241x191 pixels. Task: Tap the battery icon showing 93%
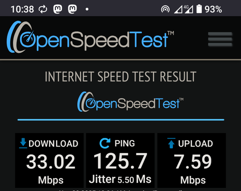pyautogui.click(x=199, y=9)
